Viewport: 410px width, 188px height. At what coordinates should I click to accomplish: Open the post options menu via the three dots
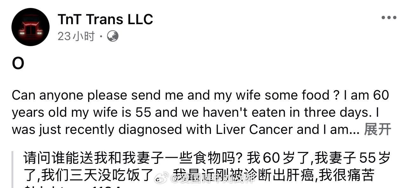pos(388,18)
